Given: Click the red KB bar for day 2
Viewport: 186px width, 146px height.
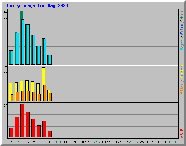Looking at the screenshot, I should (x=17, y=127).
